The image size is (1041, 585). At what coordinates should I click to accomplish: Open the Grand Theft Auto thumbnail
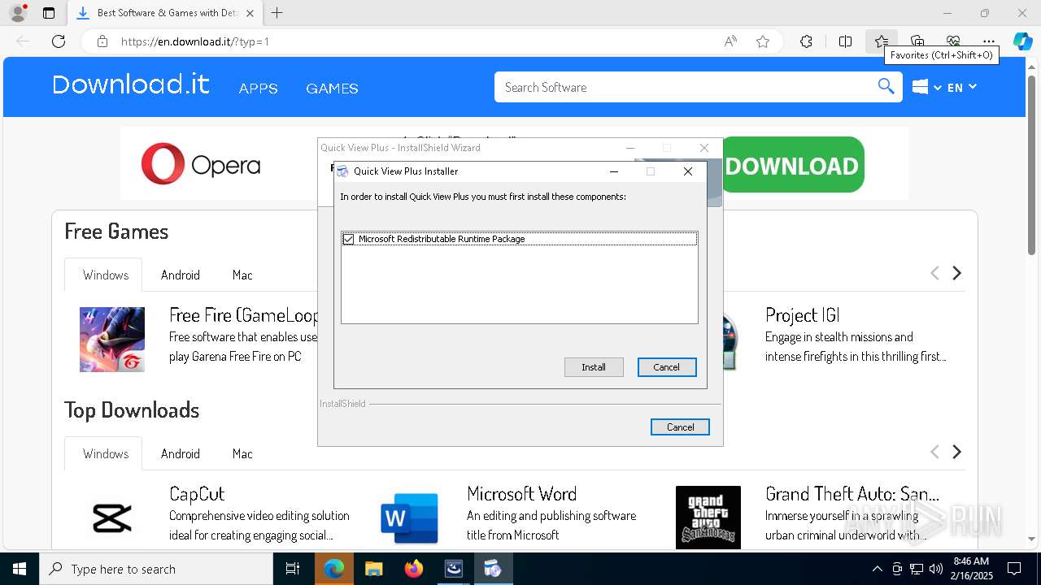pos(708,518)
